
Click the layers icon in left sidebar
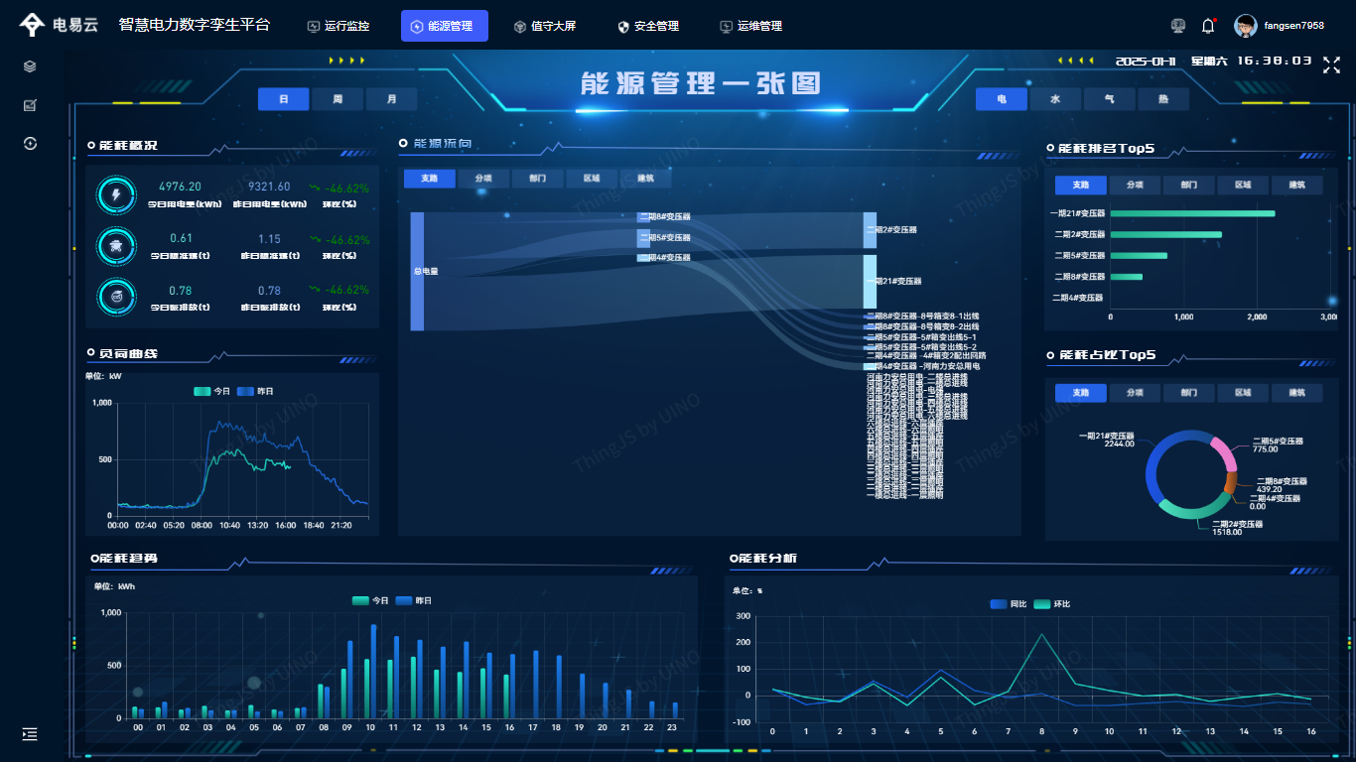(x=30, y=66)
